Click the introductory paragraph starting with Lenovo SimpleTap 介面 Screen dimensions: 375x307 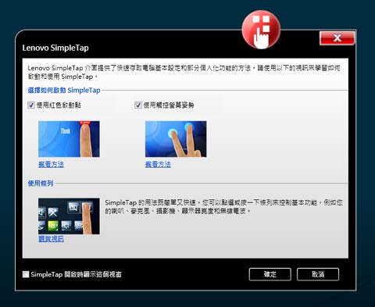(184, 72)
